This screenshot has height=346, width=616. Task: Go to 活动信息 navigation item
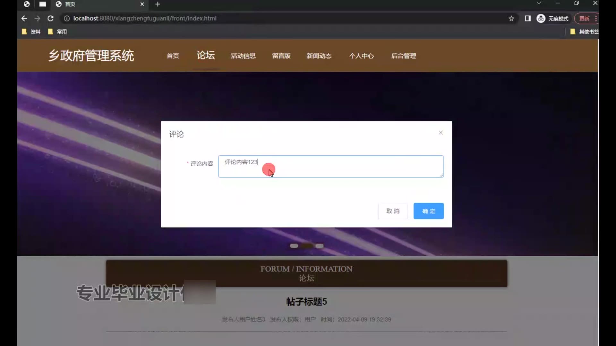pyautogui.click(x=243, y=56)
